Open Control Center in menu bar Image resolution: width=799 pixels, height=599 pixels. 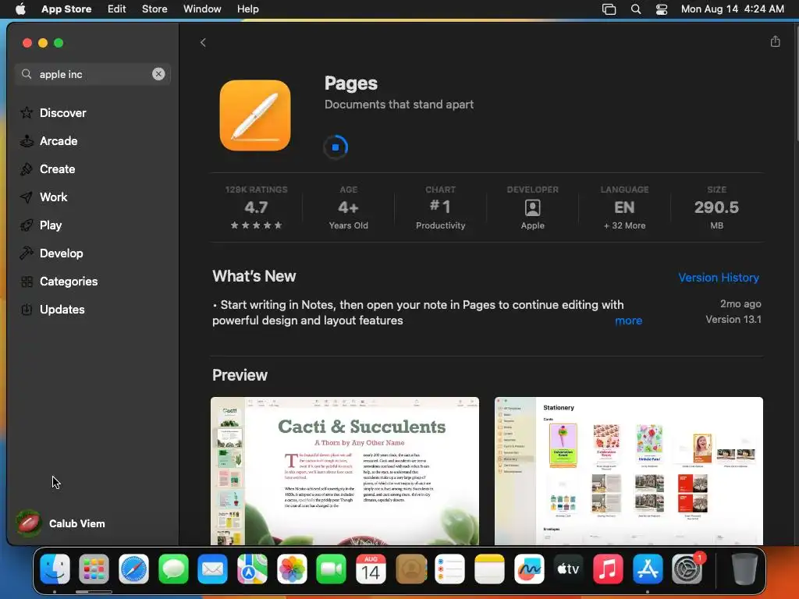coord(662,9)
